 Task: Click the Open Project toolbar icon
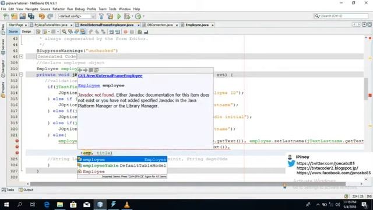click(x=23, y=16)
